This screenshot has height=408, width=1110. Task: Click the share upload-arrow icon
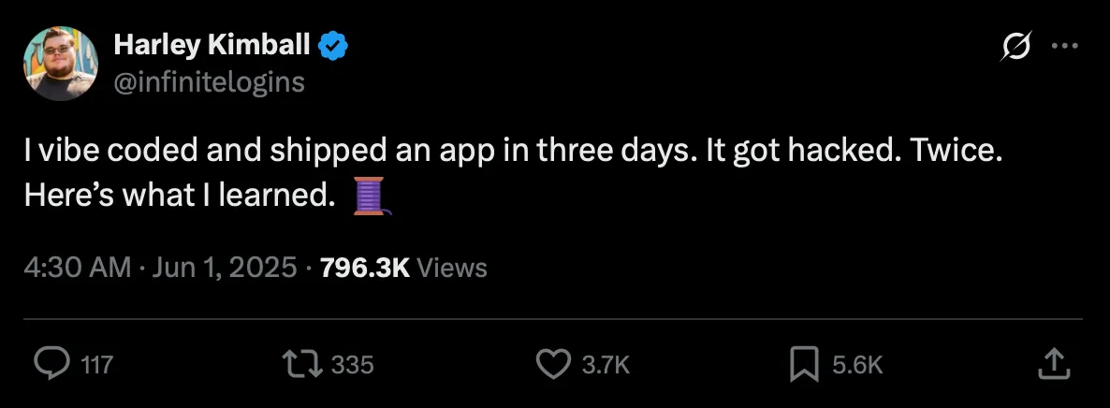[1053, 364]
